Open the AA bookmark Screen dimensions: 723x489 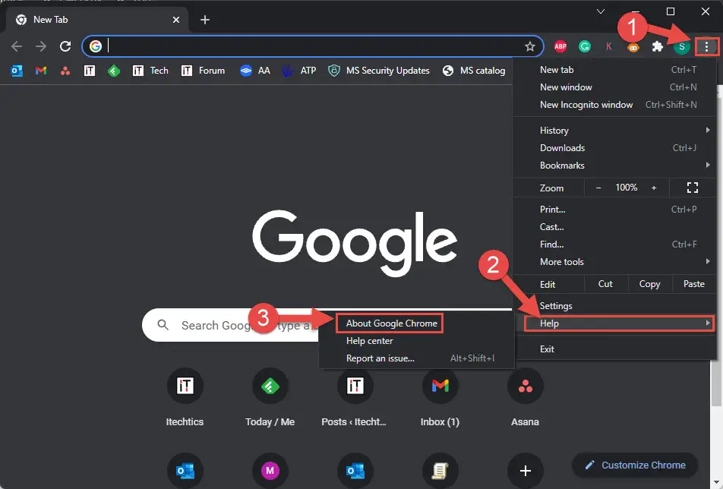point(255,71)
